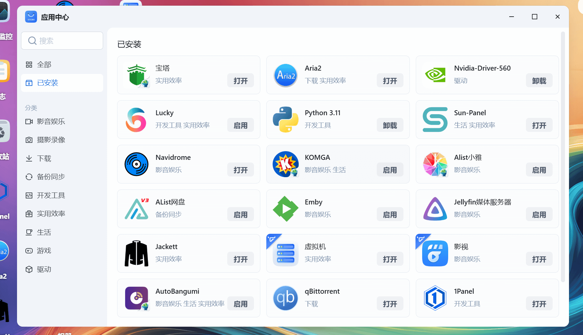The height and width of the screenshot is (335, 583).
Task: Open the 影视 app
Action: (x=539, y=259)
